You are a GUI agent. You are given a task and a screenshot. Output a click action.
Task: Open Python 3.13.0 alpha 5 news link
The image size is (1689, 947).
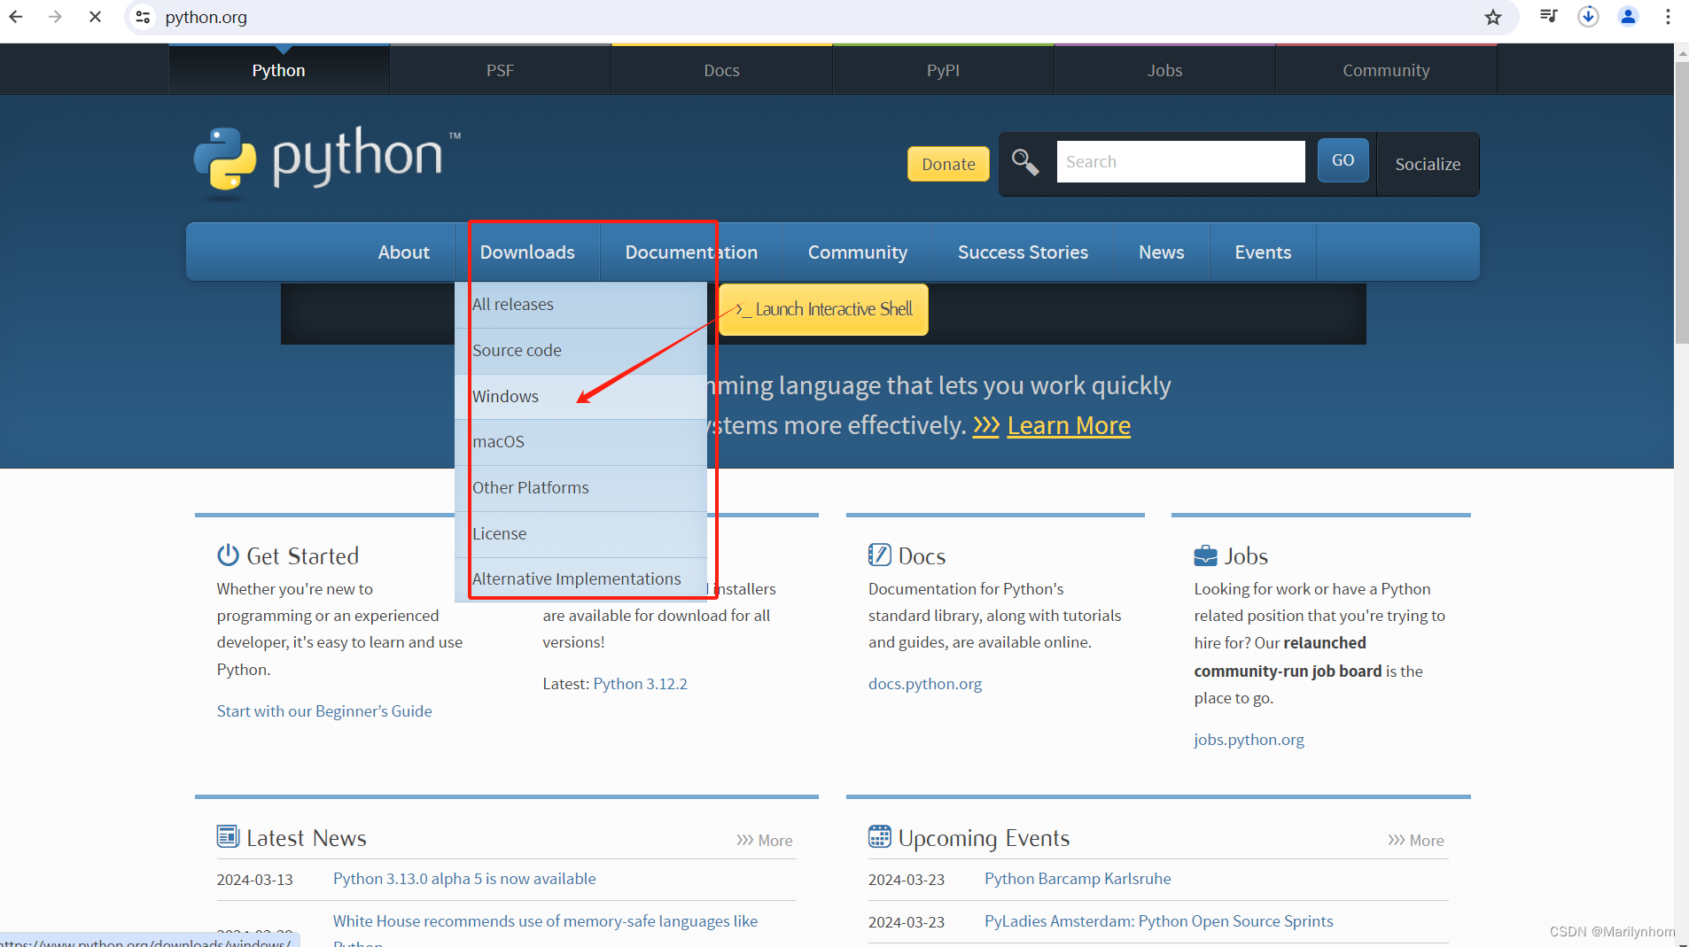[464, 879]
